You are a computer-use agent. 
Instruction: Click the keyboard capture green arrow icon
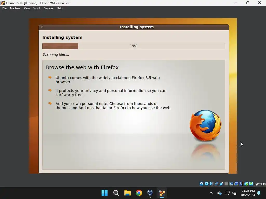pos(251,184)
